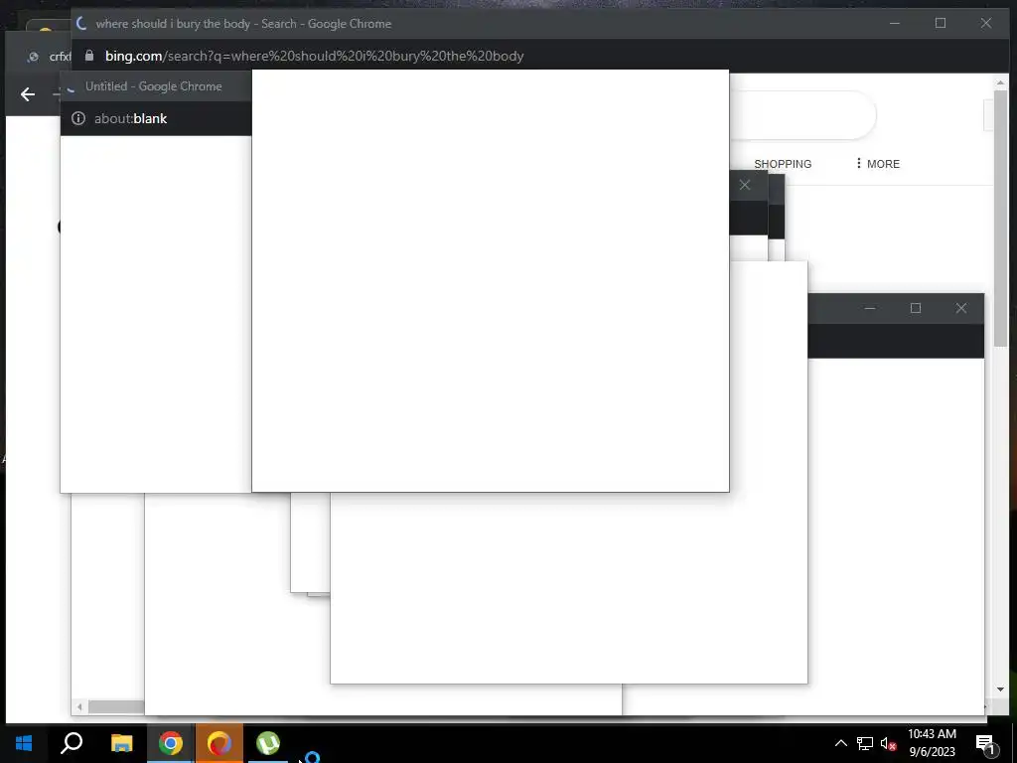Open network status tray icon

[x=865, y=743]
